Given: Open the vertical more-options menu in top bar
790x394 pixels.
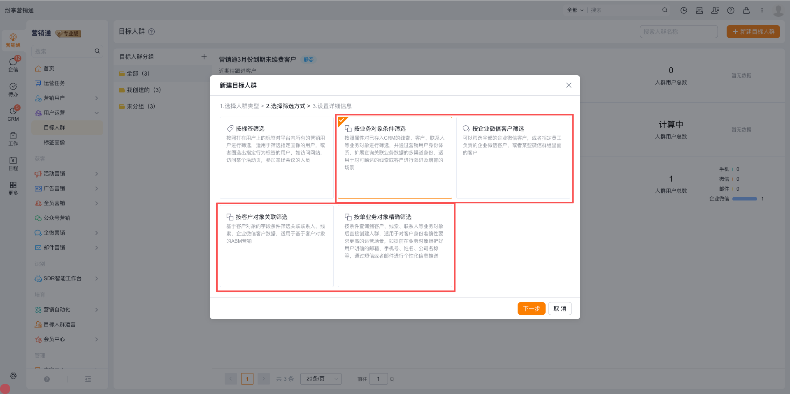Looking at the screenshot, I should click(x=762, y=10).
